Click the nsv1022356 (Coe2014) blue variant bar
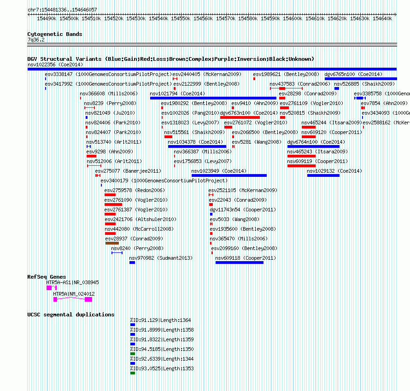The image size is (410, 391). click(x=212, y=69)
